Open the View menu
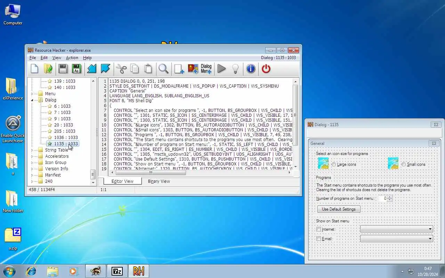Image resolution: width=445 pixels, height=278 pixels. 57,58
